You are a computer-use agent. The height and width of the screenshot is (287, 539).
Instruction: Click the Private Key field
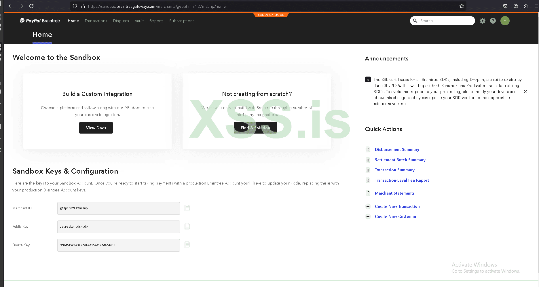pos(119,245)
